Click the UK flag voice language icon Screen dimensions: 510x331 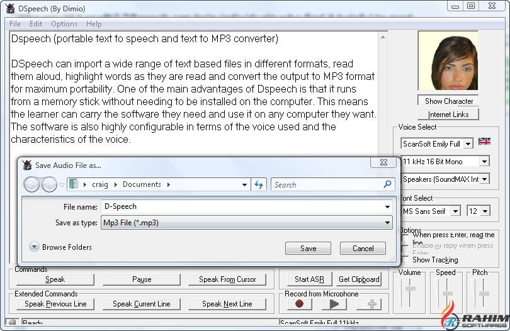tap(484, 141)
